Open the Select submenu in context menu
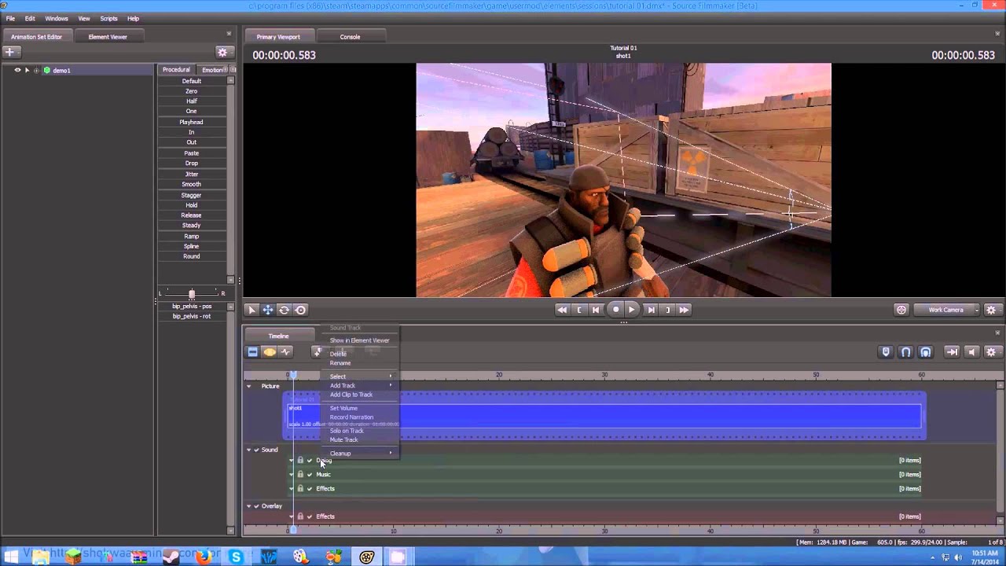 361,377
